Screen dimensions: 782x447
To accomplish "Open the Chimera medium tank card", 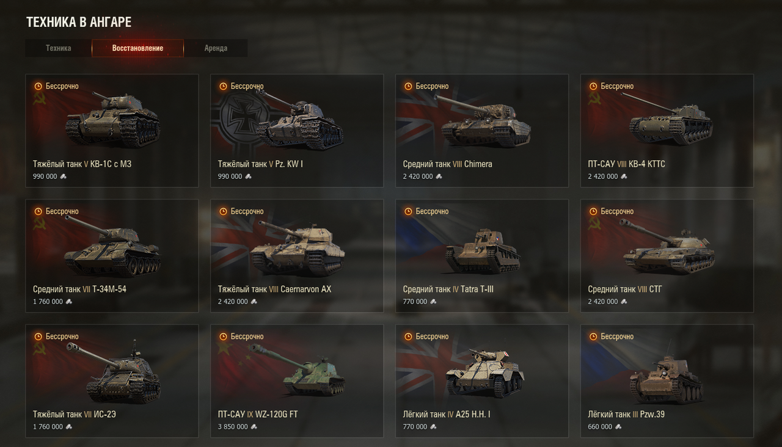I will coord(482,131).
